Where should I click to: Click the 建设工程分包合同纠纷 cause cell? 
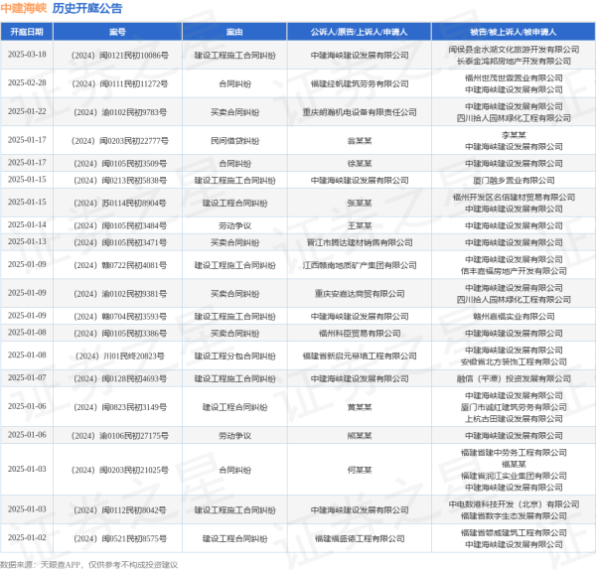tap(234, 356)
